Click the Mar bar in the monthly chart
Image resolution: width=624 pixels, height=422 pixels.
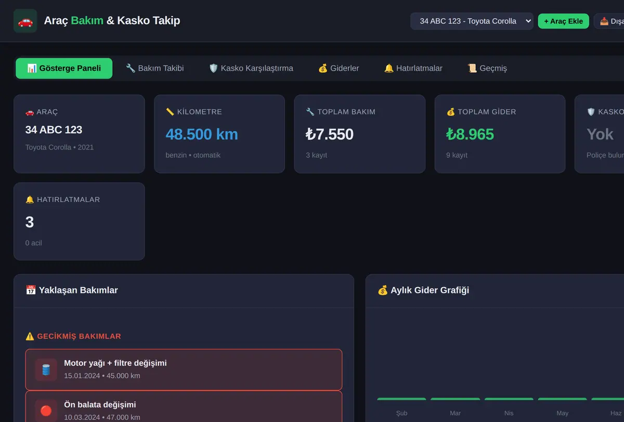click(456, 399)
